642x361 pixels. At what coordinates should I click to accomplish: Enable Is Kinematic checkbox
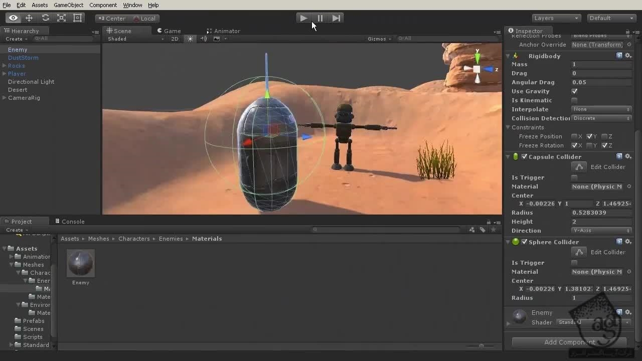pos(574,100)
